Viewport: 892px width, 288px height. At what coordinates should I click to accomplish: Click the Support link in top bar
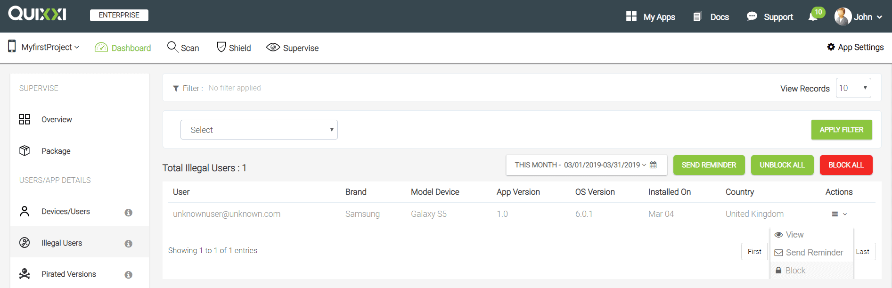click(778, 17)
